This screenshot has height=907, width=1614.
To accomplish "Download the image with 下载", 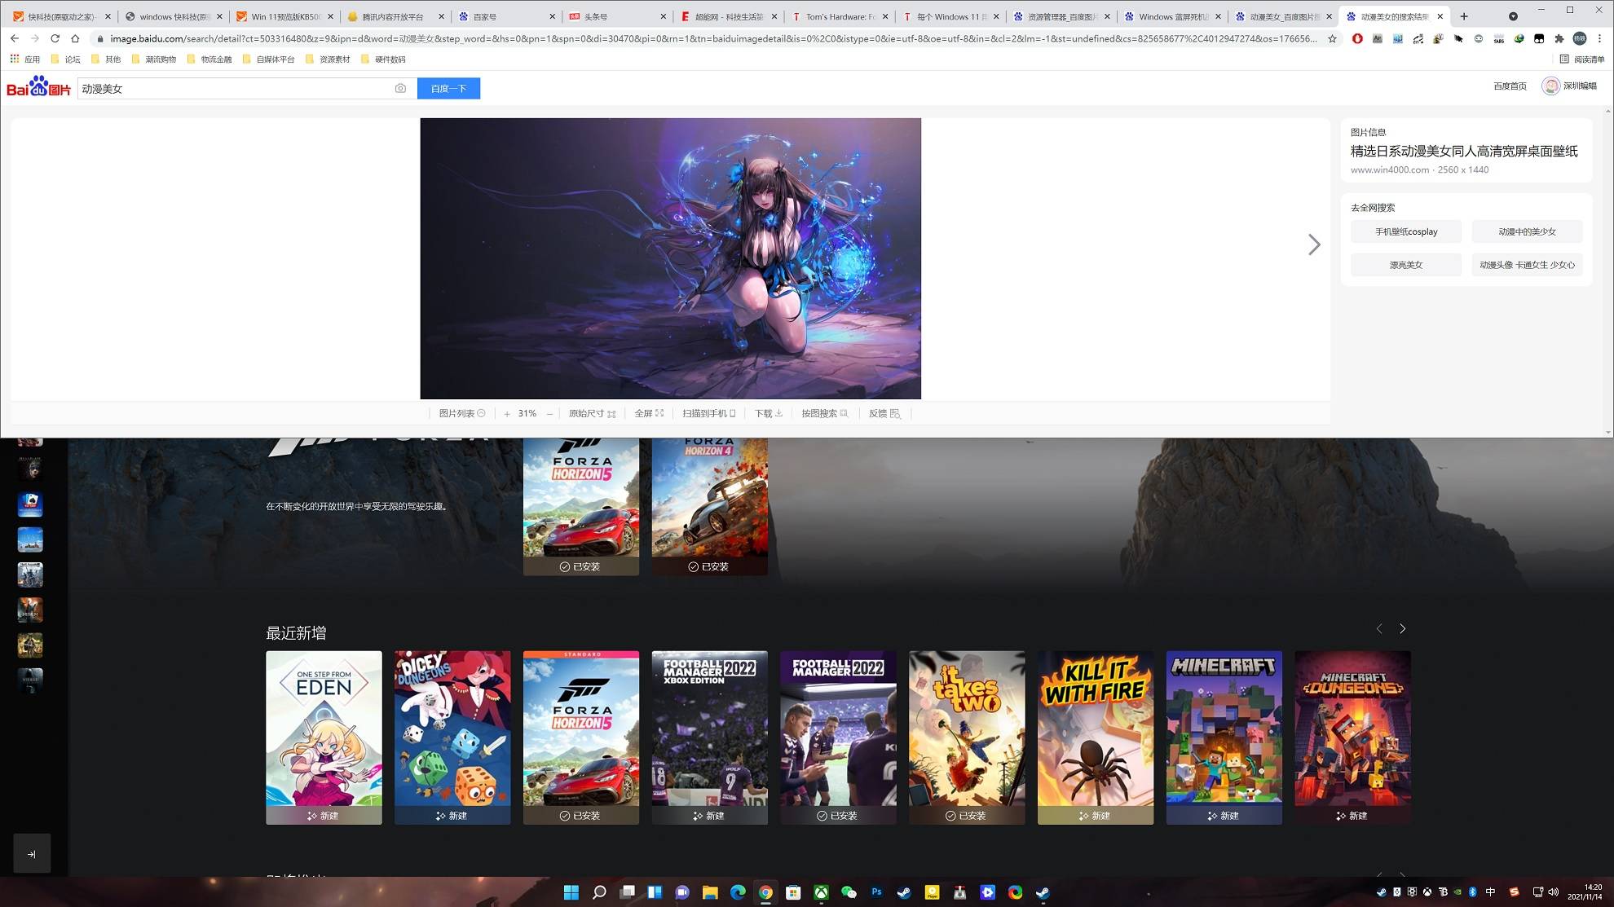I will click(769, 413).
